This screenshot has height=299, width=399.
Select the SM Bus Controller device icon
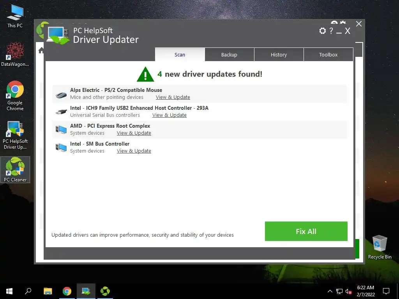[x=61, y=147]
